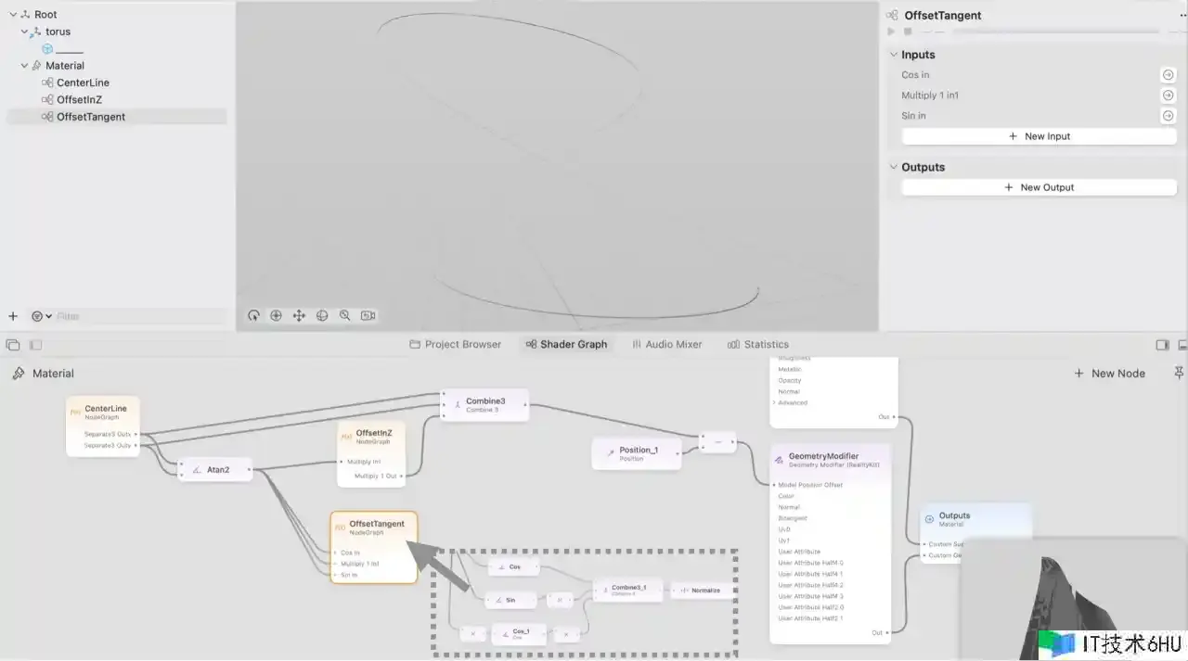Toggle the left sidebar panel button

(35, 345)
